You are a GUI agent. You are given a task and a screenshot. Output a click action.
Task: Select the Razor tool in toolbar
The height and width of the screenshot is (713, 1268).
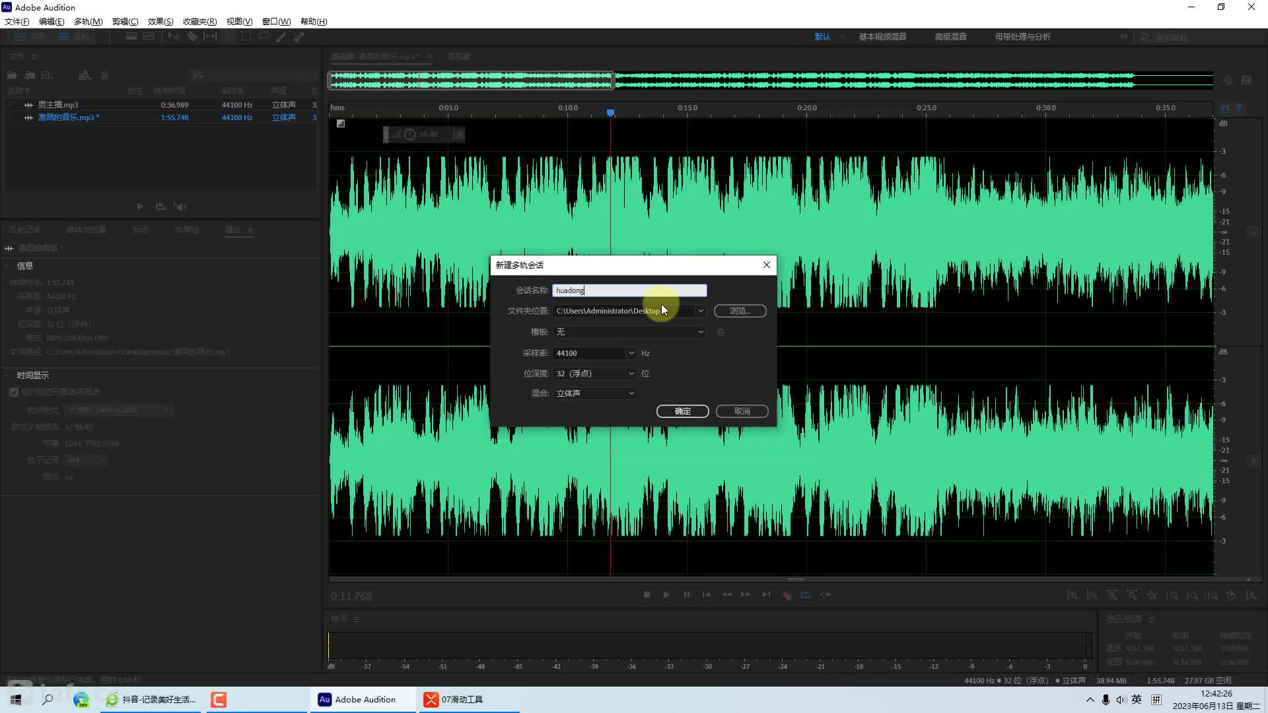[192, 37]
